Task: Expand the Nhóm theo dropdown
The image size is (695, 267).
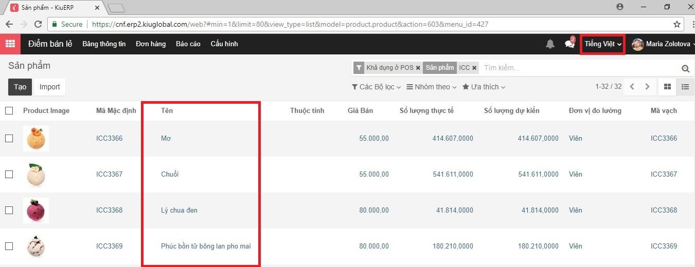Action: coord(432,87)
